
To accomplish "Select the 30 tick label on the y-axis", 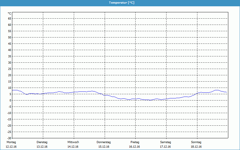I will tap(10, 63).
